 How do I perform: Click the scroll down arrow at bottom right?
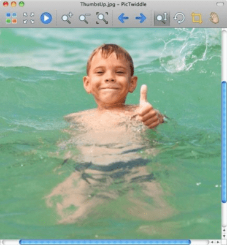(224, 236)
